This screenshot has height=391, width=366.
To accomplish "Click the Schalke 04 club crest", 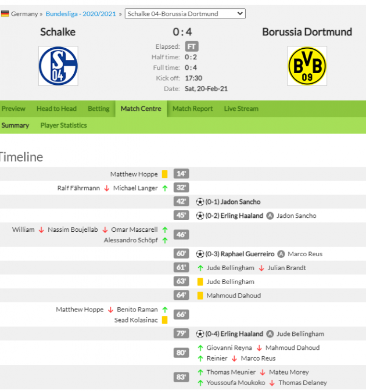I will (58, 66).
